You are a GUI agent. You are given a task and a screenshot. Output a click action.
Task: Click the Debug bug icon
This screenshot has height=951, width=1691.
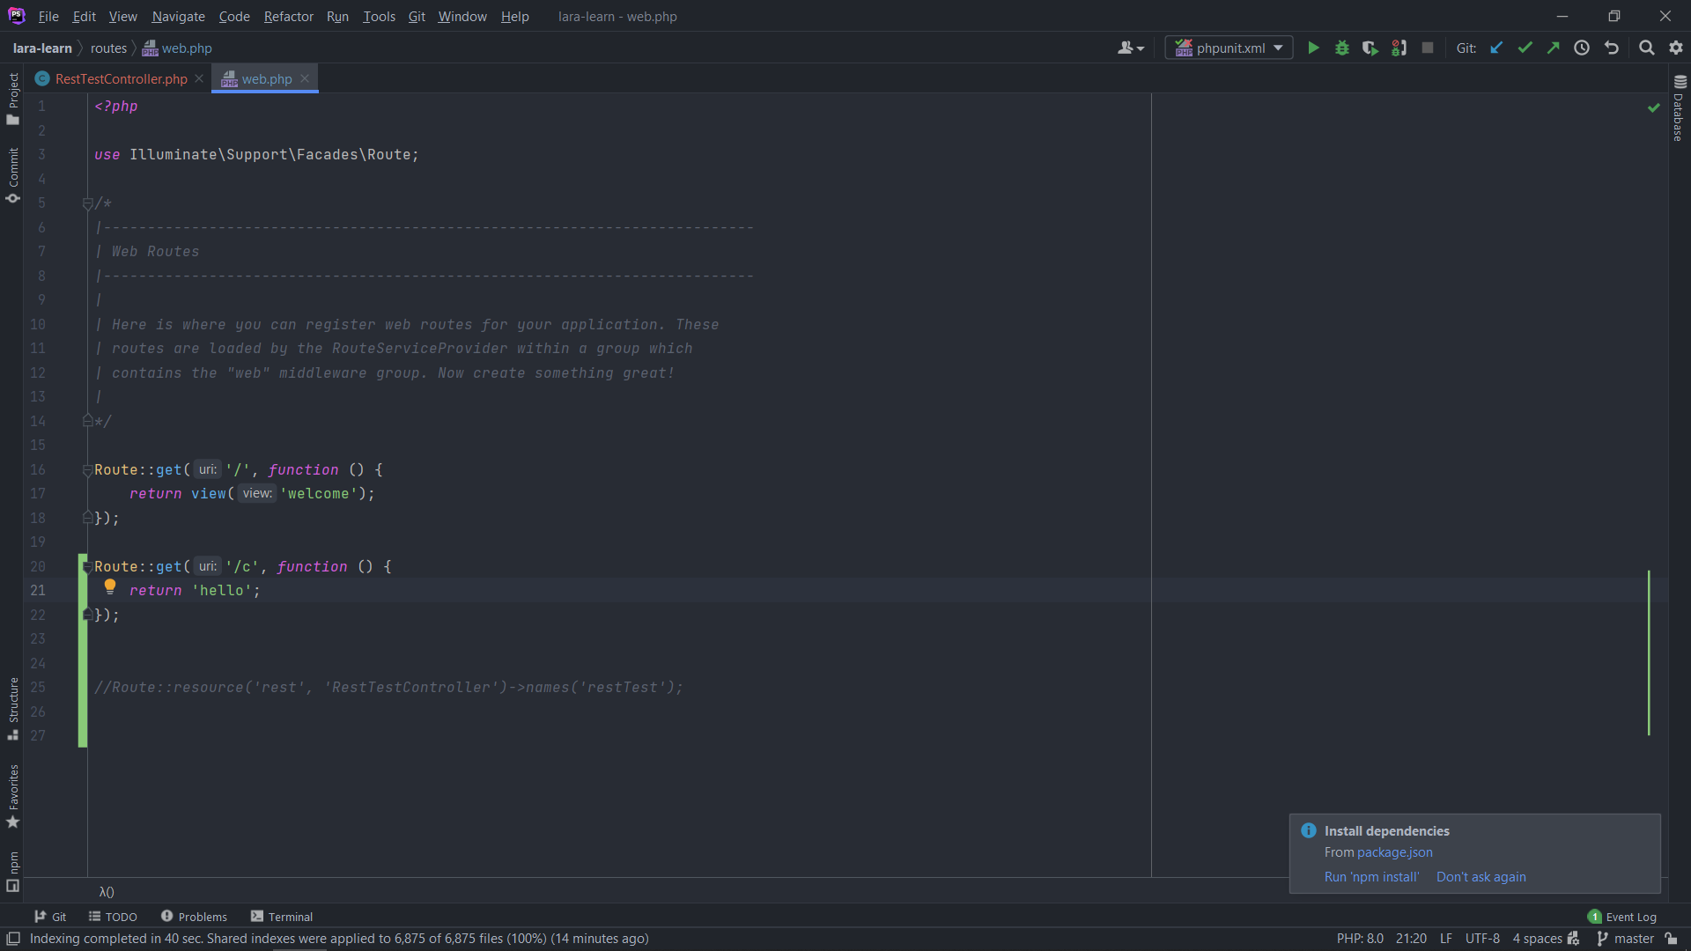pos(1342,48)
